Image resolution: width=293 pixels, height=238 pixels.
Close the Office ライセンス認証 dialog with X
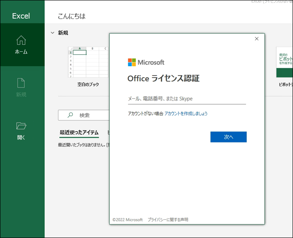tap(256, 39)
